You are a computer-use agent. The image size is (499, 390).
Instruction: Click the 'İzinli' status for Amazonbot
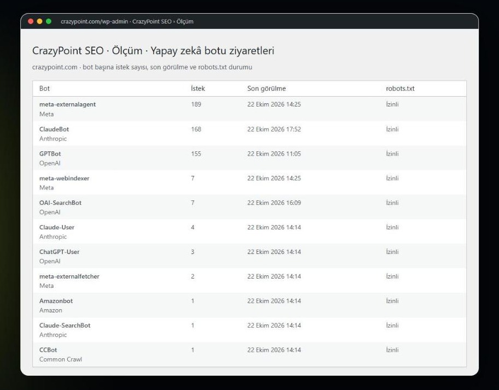pos(392,301)
